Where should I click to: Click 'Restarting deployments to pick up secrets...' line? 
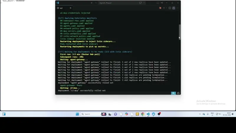[84, 47]
